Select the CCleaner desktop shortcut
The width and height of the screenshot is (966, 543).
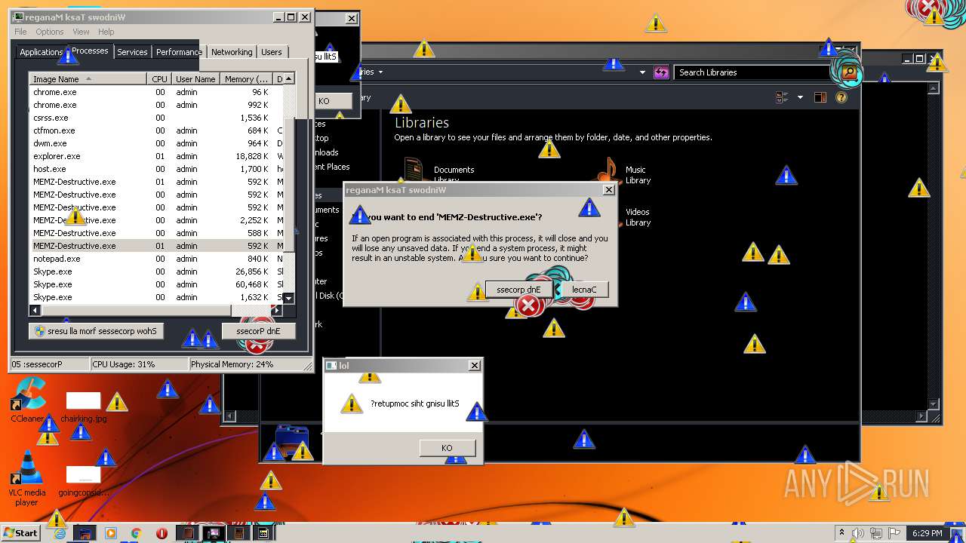tap(28, 401)
